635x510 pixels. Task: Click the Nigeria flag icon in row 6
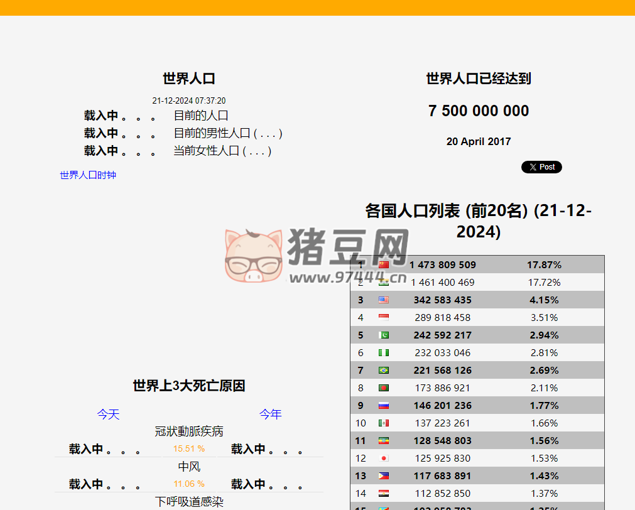(x=384, y=352)
